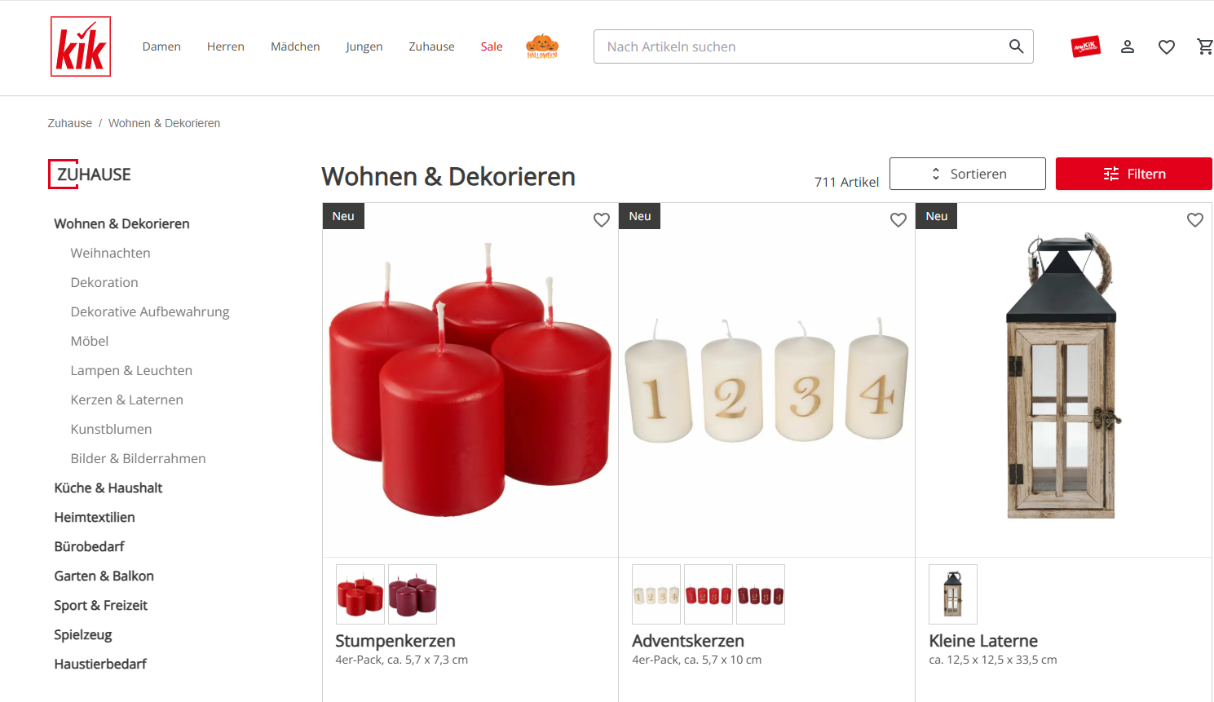Viewport: 1214px width, 702px height.
Task: Click the Zuhause breadcrumb link
Action: click(x=70, y=123)
